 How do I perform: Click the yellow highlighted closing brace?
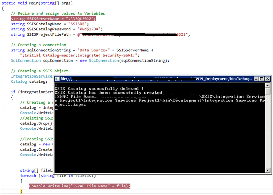[21, 191]
